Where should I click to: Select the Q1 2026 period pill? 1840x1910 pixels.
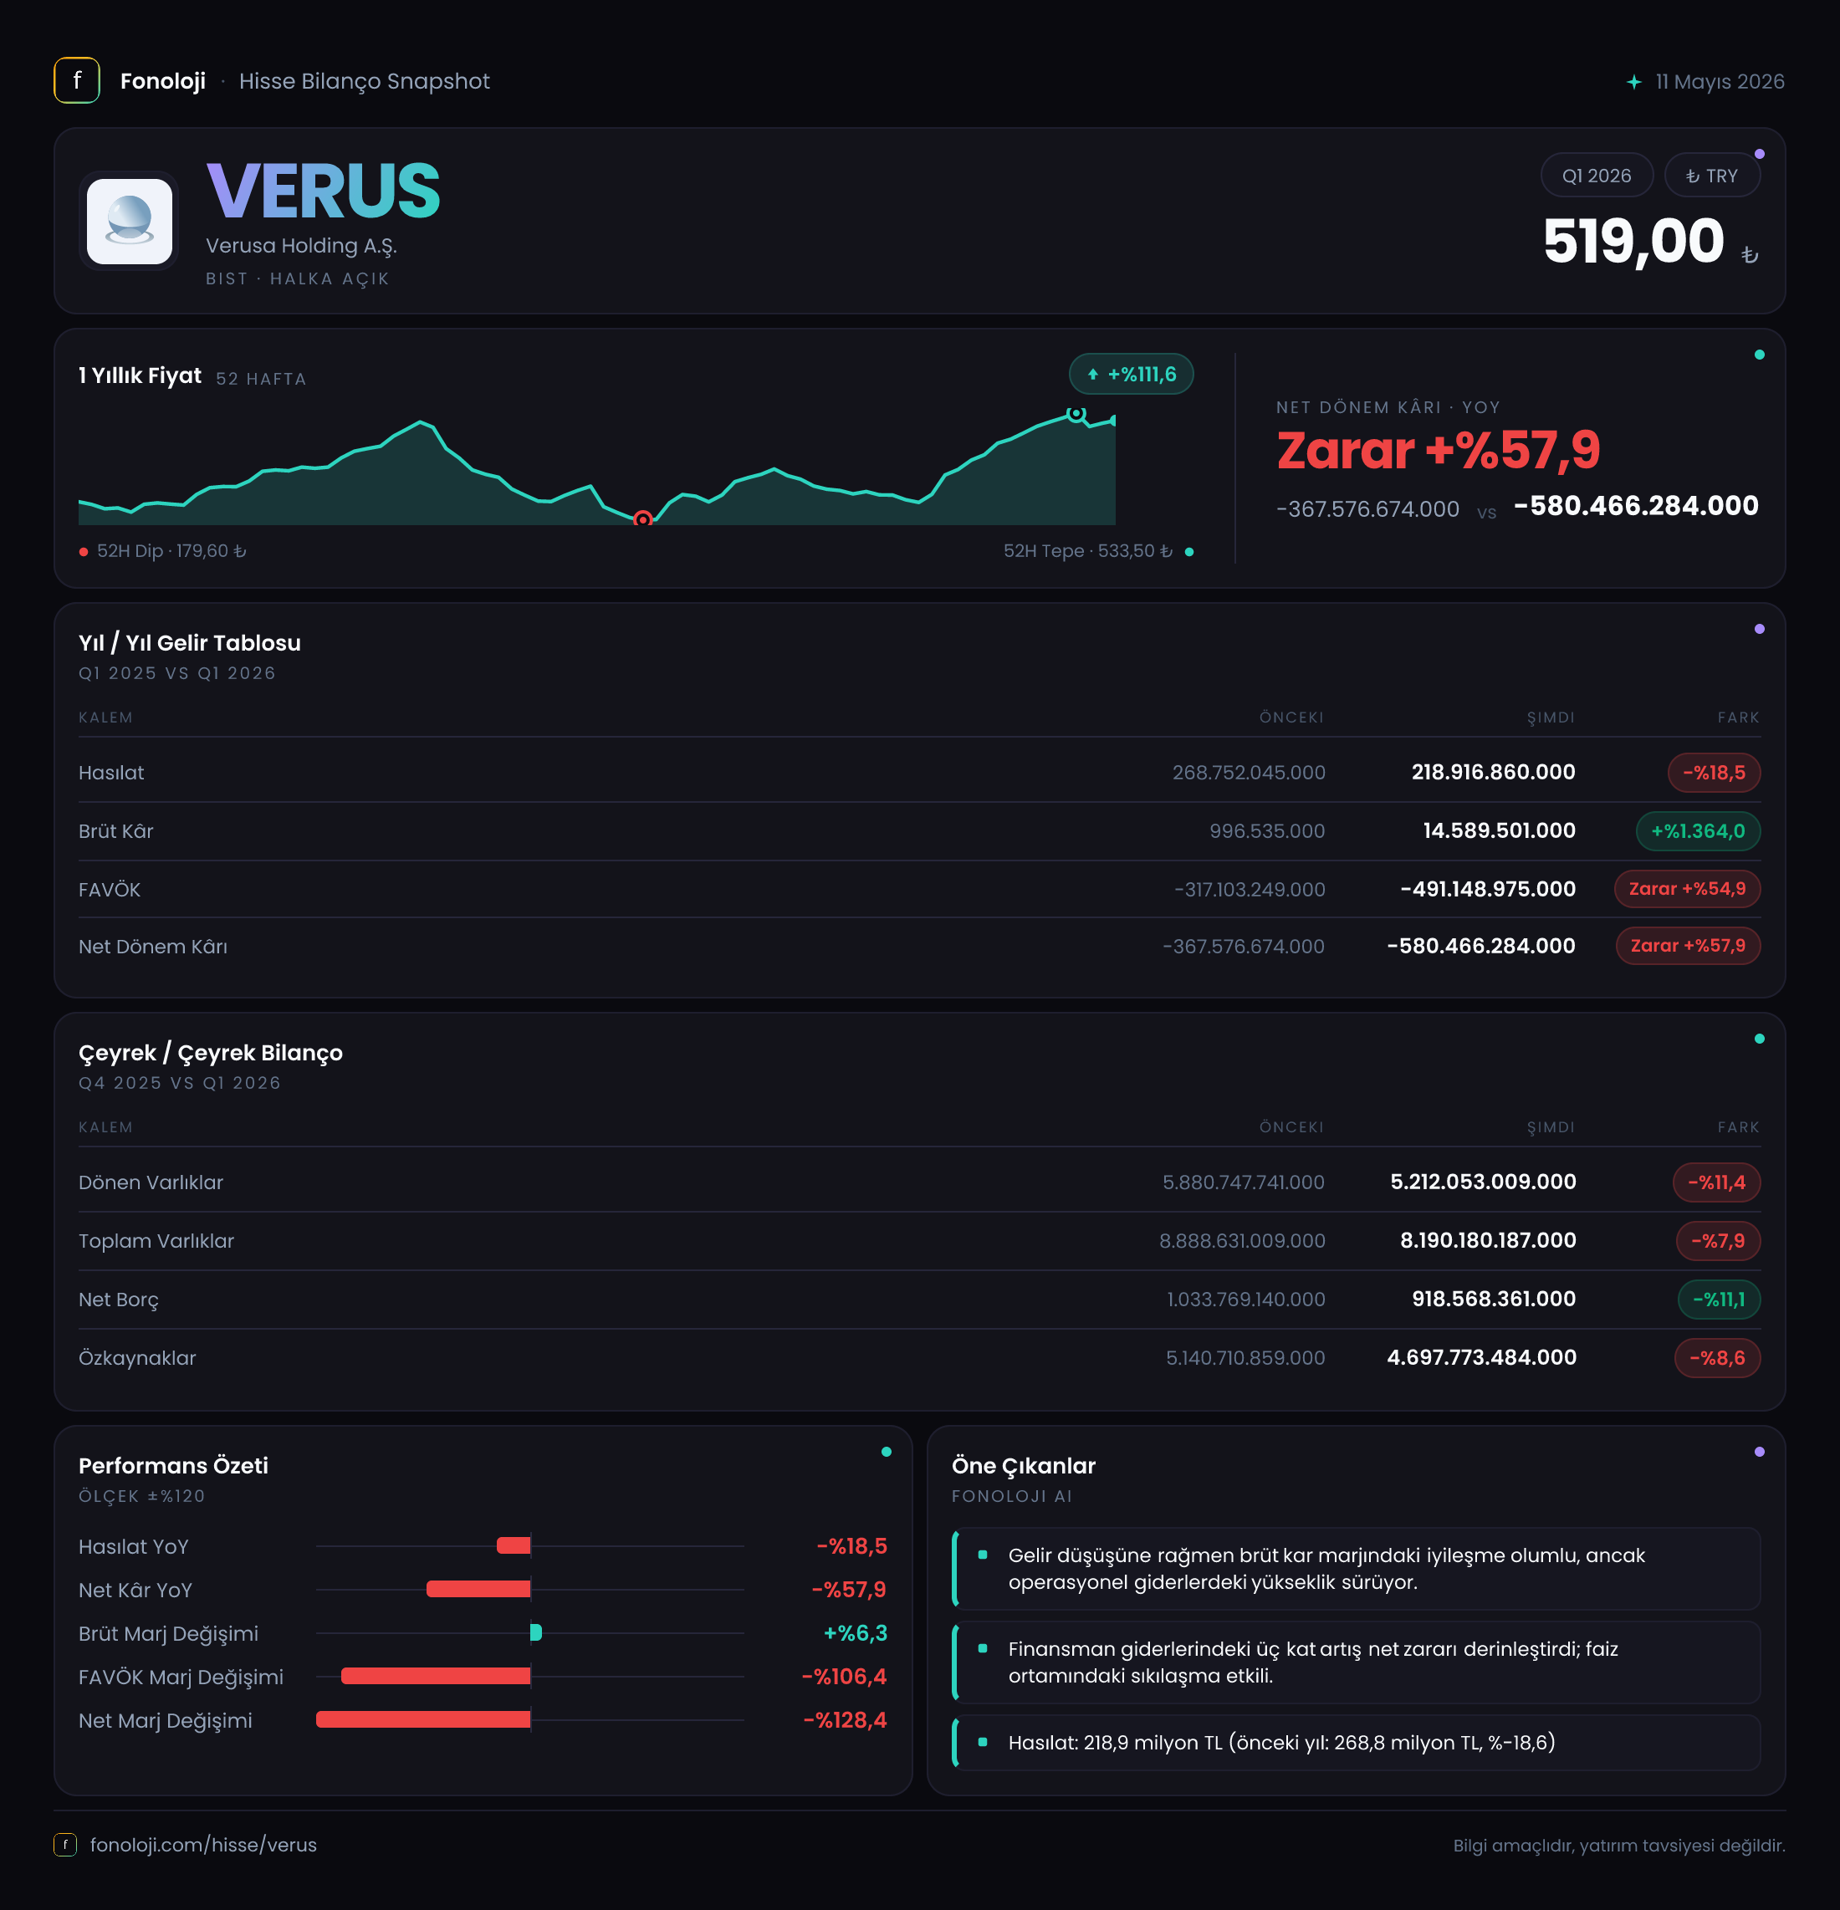(x=1597, y=176)
